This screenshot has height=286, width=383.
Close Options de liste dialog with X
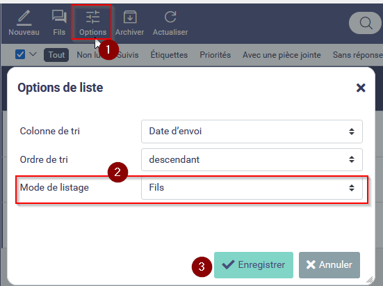[x=361, y=88]
